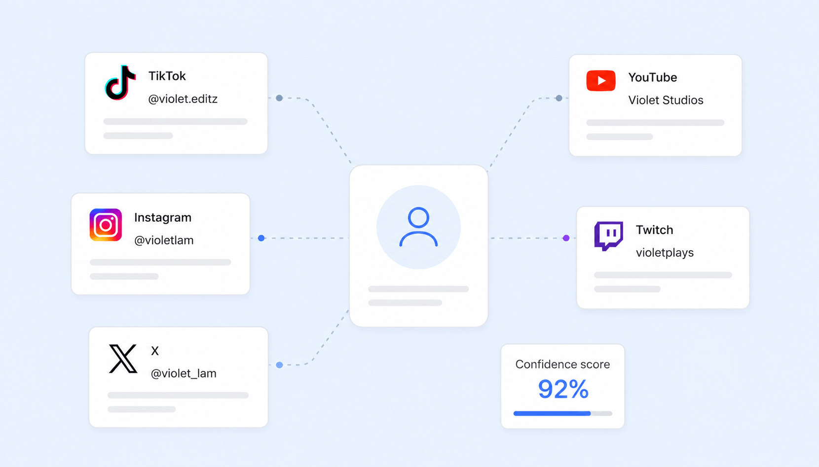This screenshot has width=819, height=467.
Task: Click the @violet.editz handle
Action: point(183,99)
